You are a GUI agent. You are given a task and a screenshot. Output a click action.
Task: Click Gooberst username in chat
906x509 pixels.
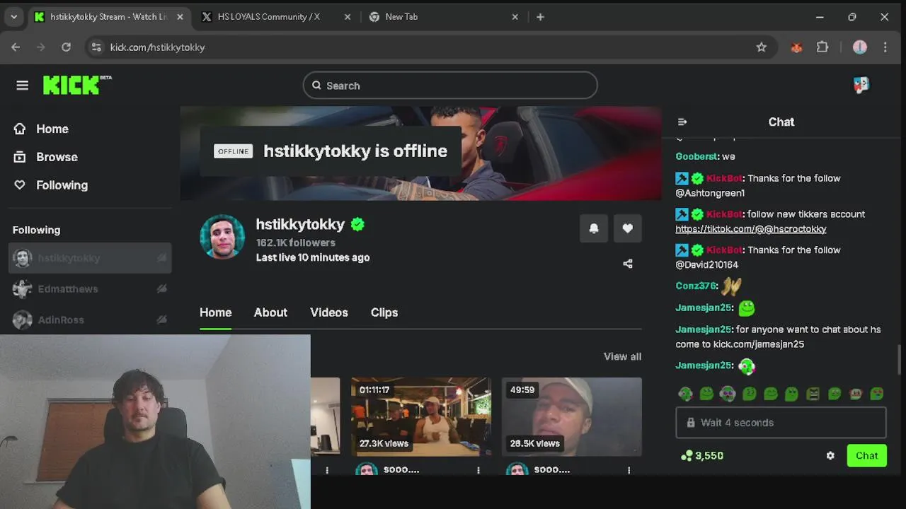click(x=697, y=156)
